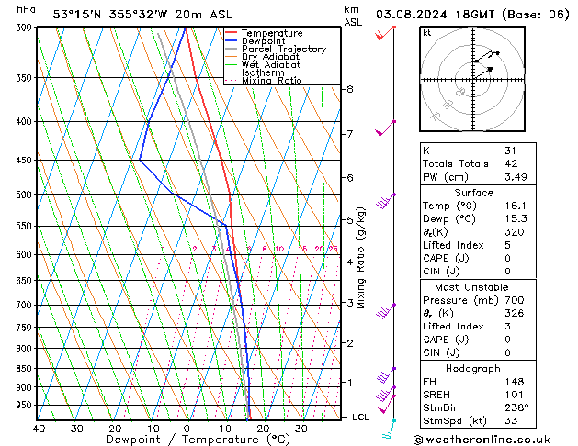Click the Dewpoint / Temperature (°C) axis title
This screenshot has width=578, height=446.
coord(198,440)
